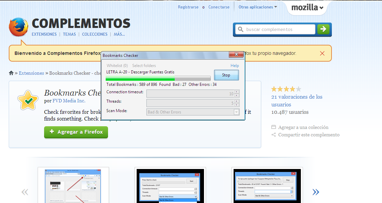
Task: Show previous screenshots with left arrows
Action: pos(25,192)
